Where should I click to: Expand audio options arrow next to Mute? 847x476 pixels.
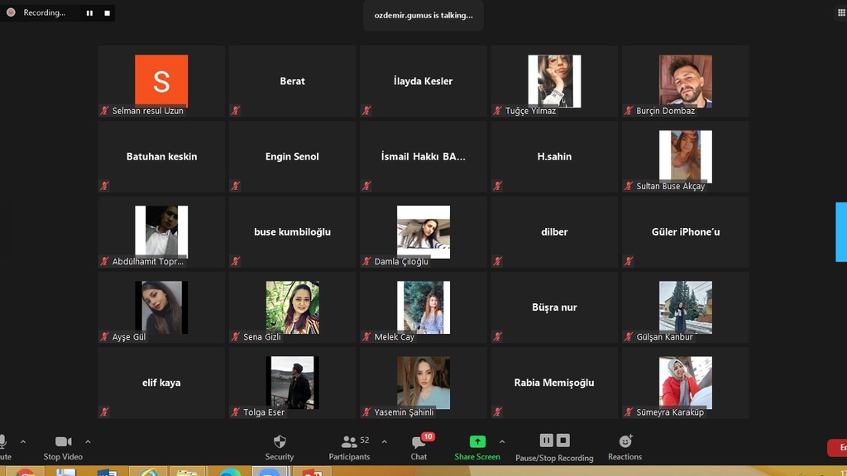pos(23,441)
